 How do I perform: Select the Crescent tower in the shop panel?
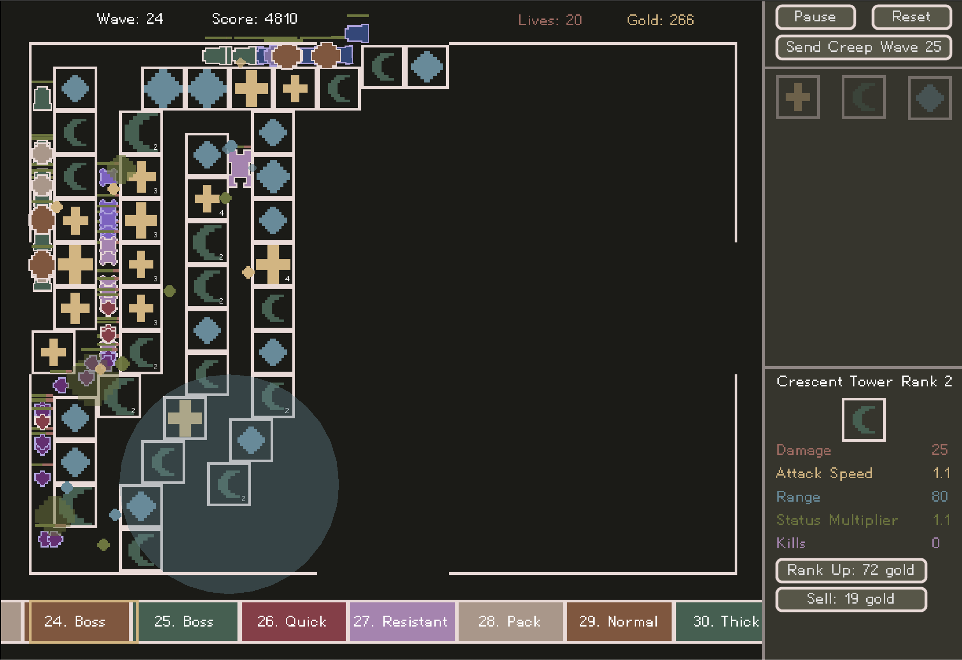tap(864, 98)
